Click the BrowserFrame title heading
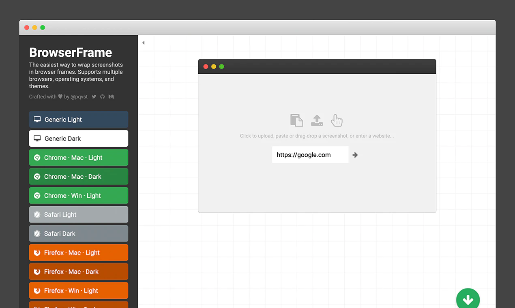Viewport: 515px width, 308px height. [71, 53]
